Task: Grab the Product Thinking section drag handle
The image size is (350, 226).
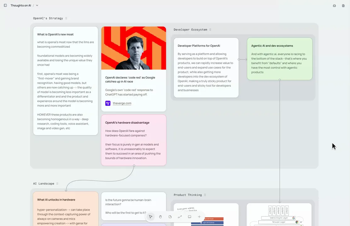Action: coord(205,195)
